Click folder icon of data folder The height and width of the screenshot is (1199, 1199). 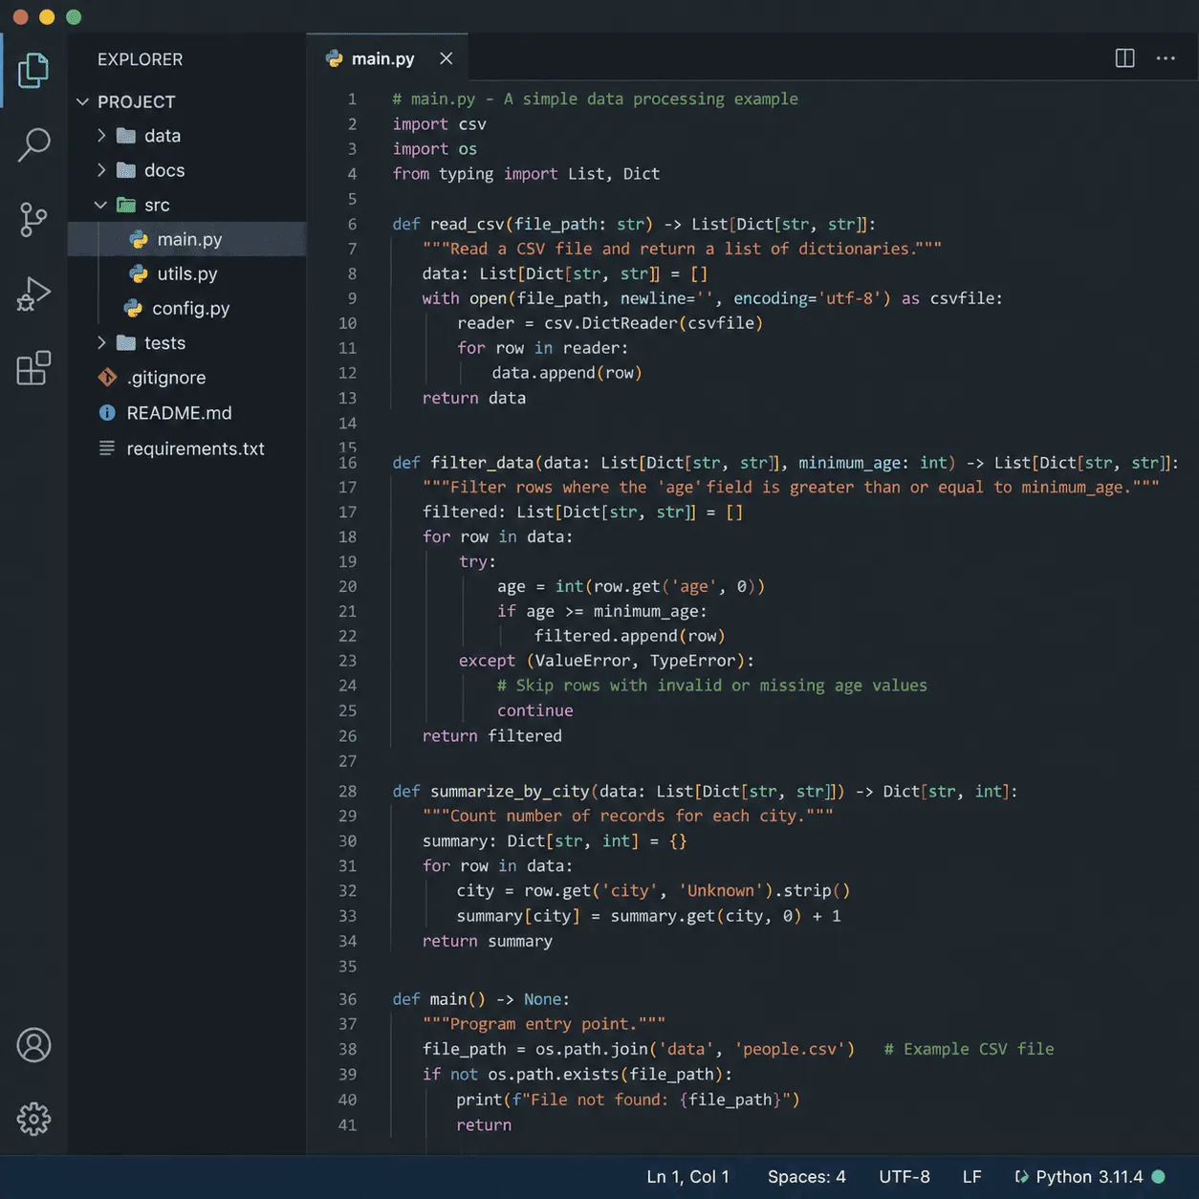tap(126, 136)
